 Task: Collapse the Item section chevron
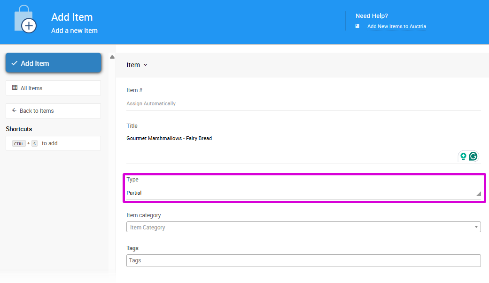point(145,65)
